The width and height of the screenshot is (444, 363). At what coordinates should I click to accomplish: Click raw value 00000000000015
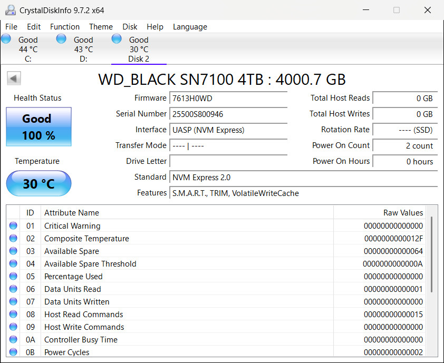pyautogui.click(x=393, y=315)
